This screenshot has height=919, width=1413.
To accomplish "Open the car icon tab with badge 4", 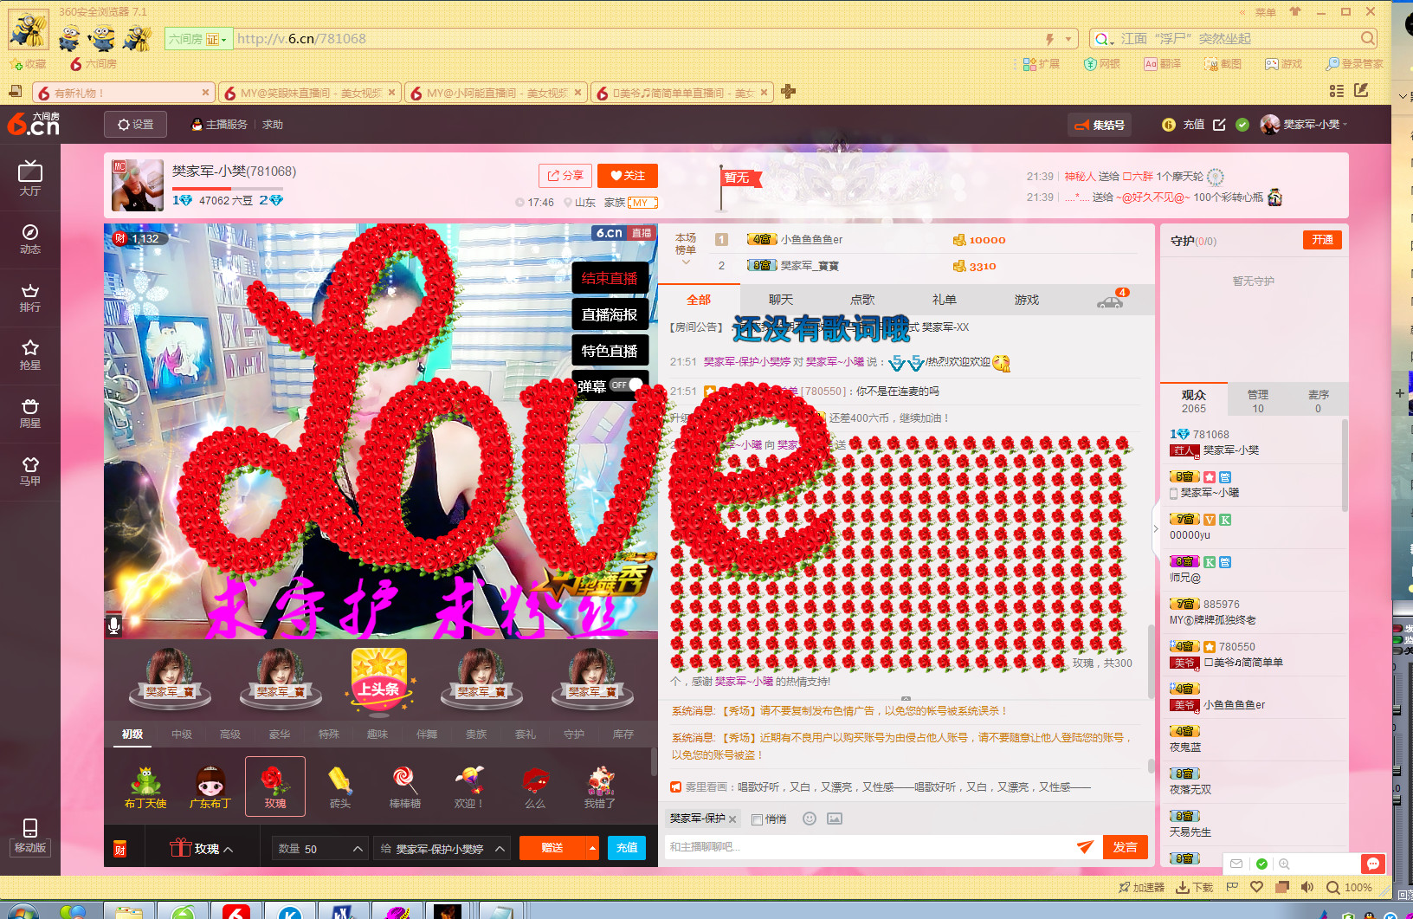I will pyautogui.click(x=1111, y=300).
